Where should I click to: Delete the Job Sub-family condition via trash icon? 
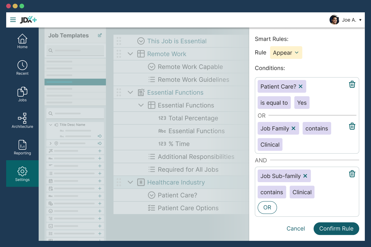pos(352,174)
